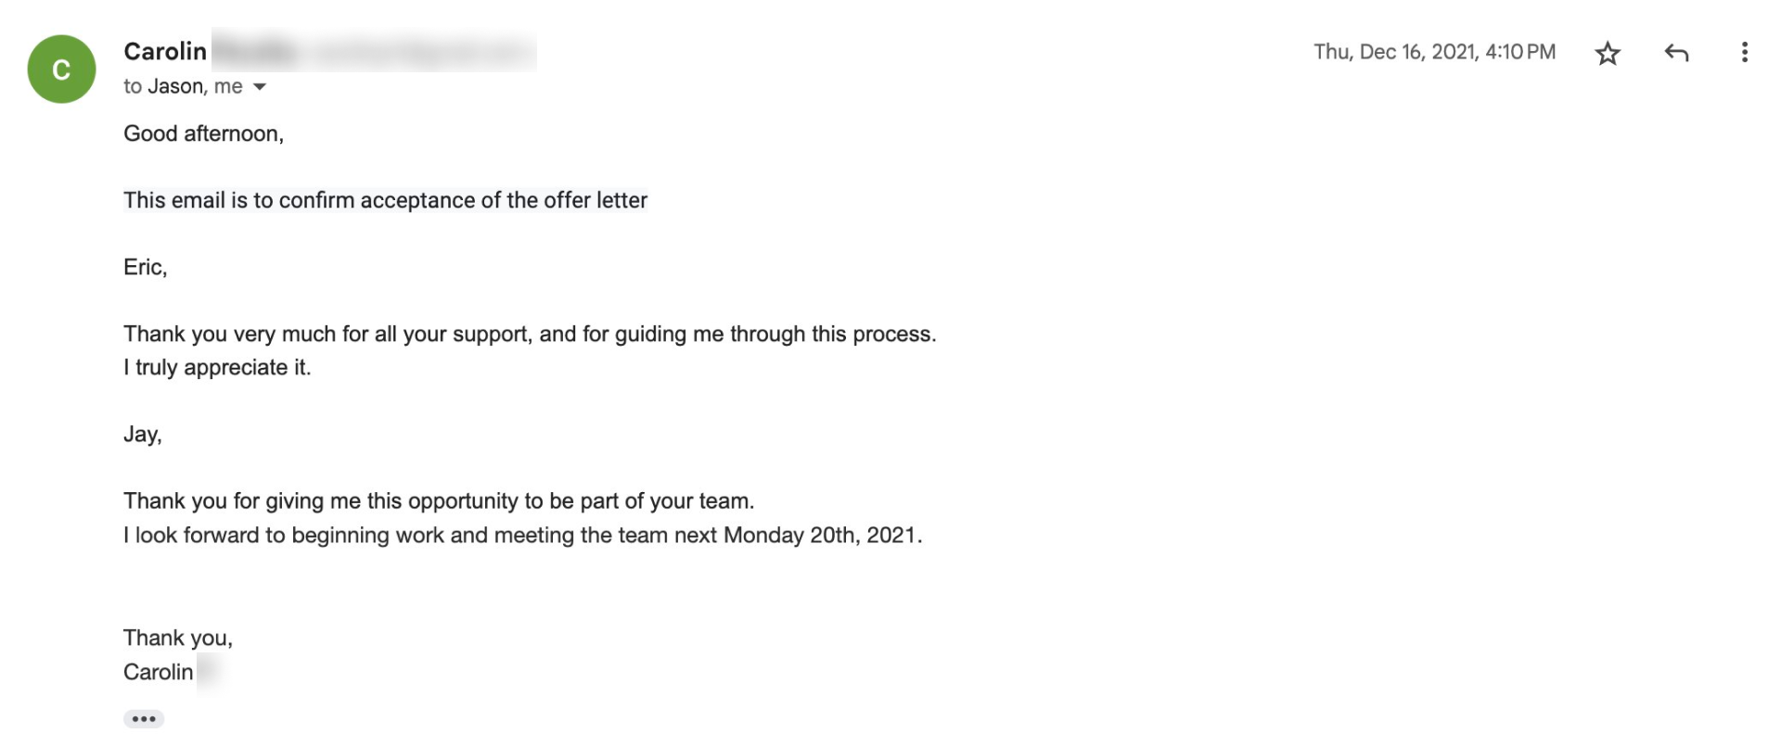This screenshot has width=1781, height=746.
Task: Click the blurred sender email address
Action: (x=417, y=52)
